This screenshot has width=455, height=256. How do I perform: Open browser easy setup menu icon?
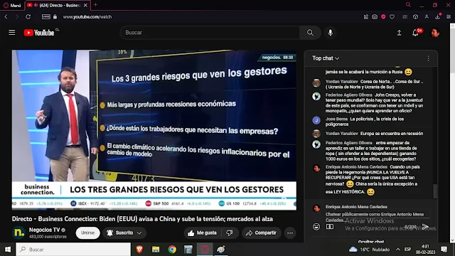(449, 17)
